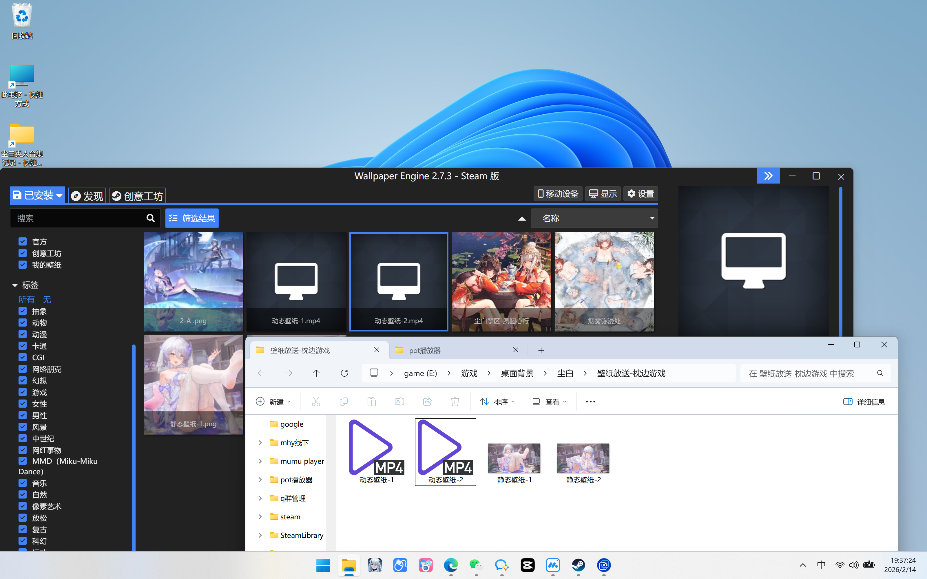Viewport: 927px width, 579px height.
Task: Show hidden system tray icons
Action: point(803,565)
